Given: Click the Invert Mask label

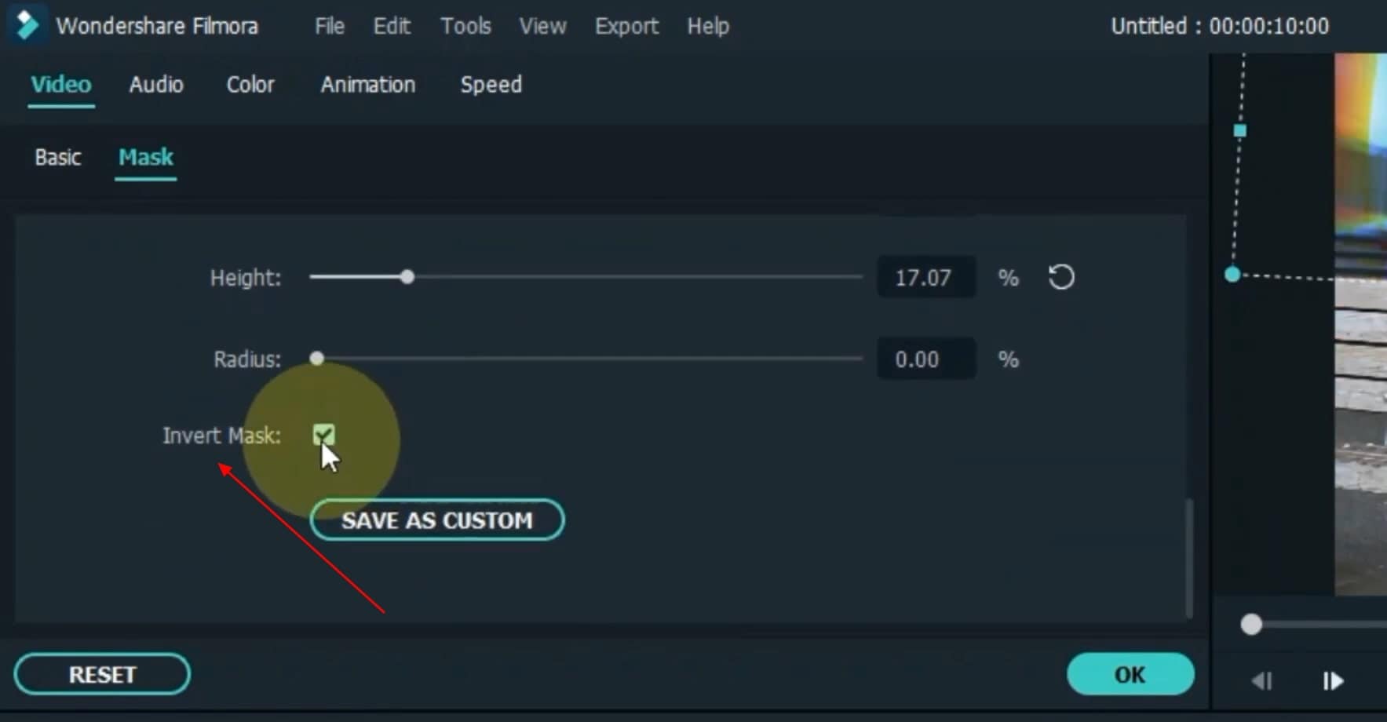Looking at the screenshot, I should [x=221, y=436].
